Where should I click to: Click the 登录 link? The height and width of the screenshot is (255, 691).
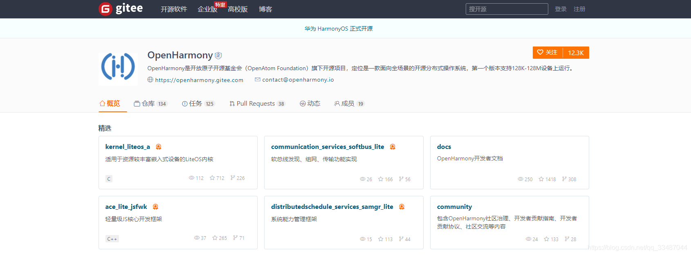561,9
